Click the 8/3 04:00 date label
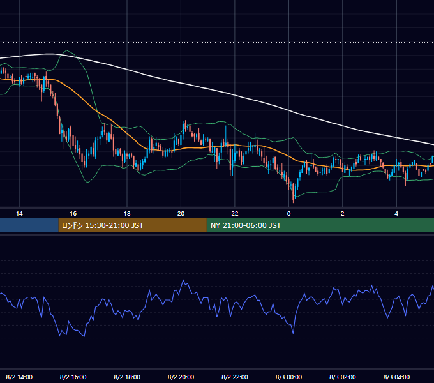 pyautogui.click(x=396, y=377)
